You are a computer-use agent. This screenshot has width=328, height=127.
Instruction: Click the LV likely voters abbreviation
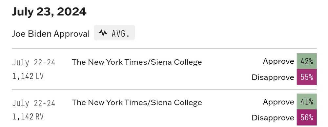coord(40,76)
